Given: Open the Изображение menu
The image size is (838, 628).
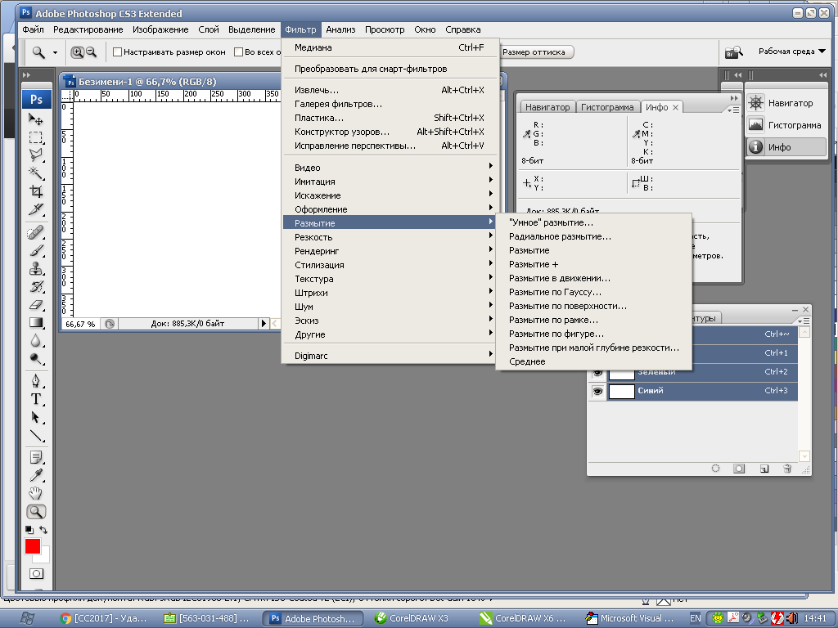Looking at the screenshot, I should point(160,30).
